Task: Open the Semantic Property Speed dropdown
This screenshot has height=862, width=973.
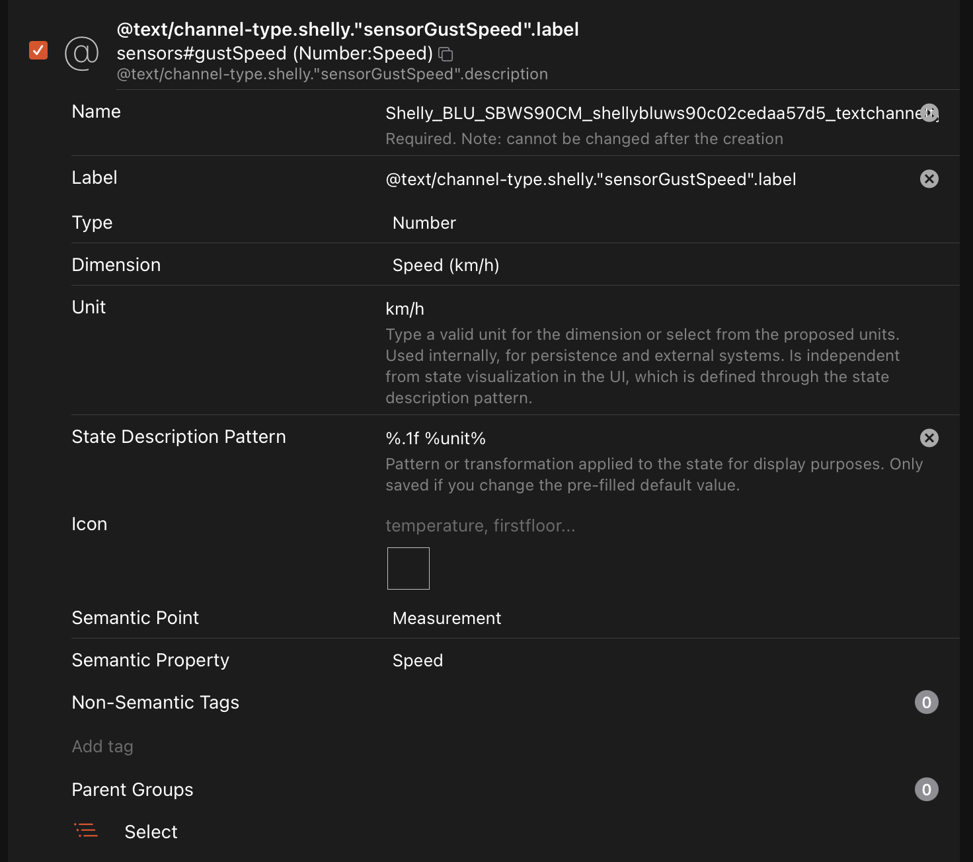Action: click(x=661, y=660)
